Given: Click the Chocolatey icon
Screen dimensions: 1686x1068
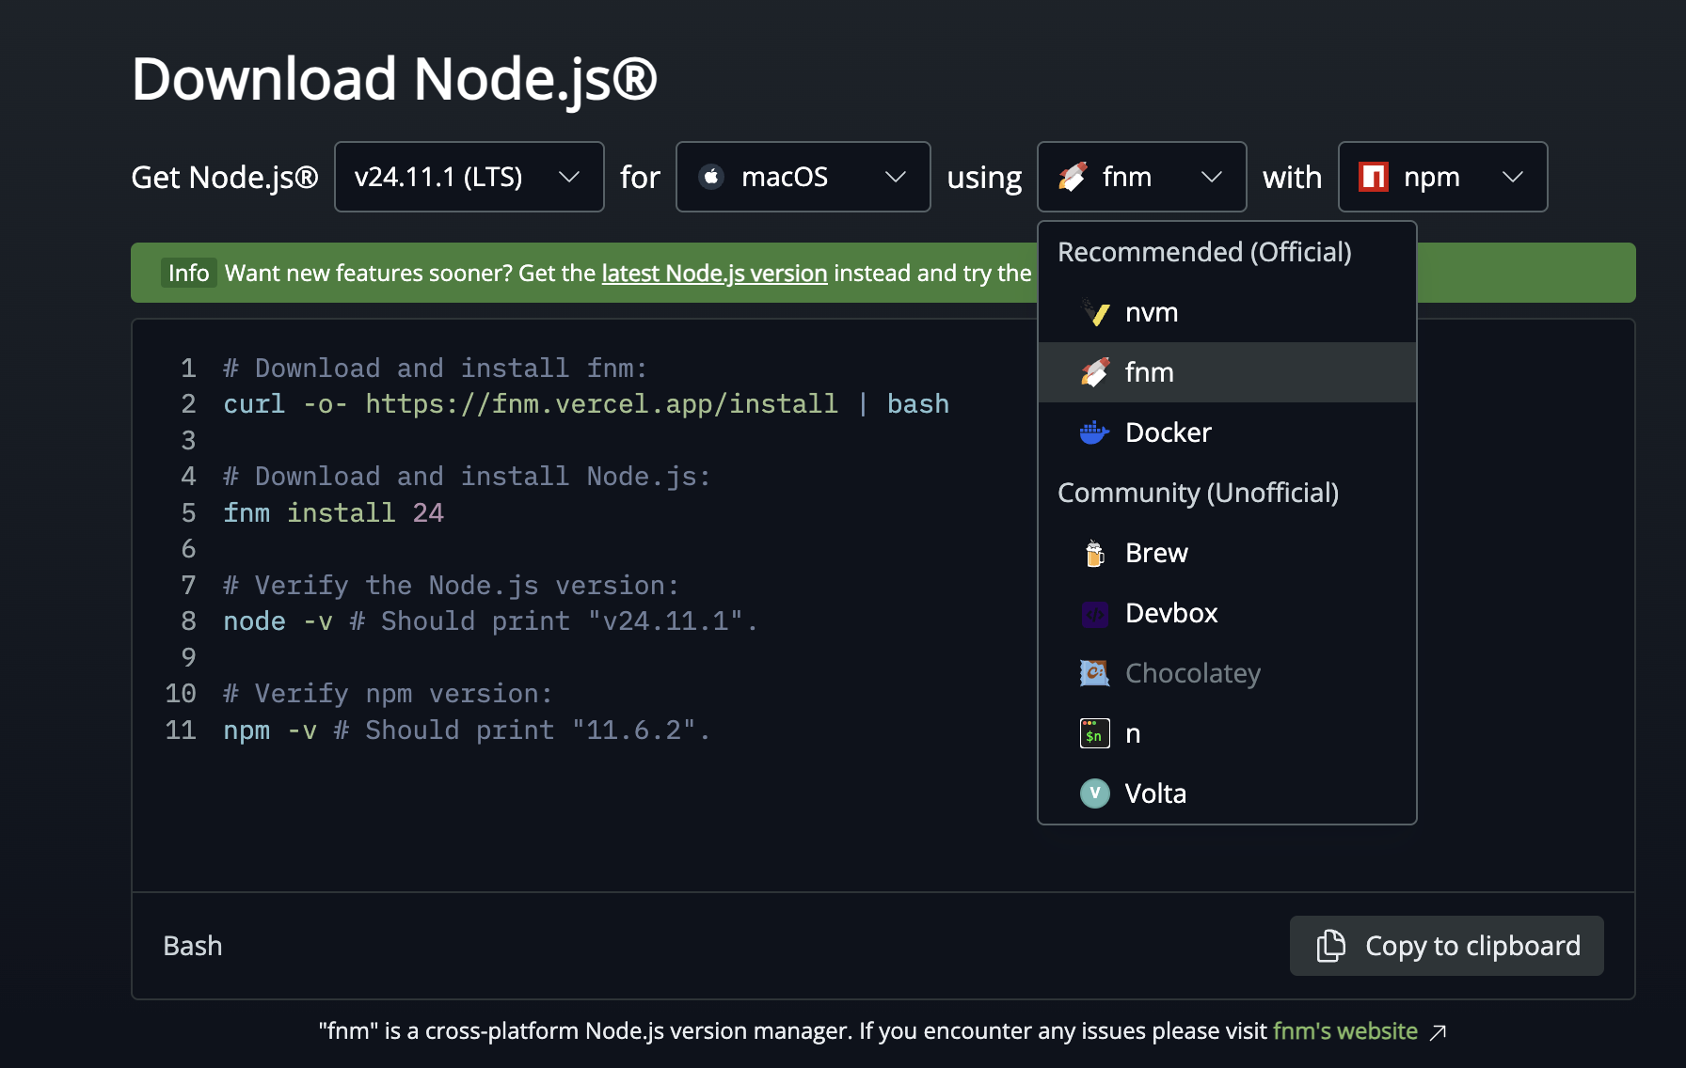Looking at the screenshot, I should point(1095,673).
